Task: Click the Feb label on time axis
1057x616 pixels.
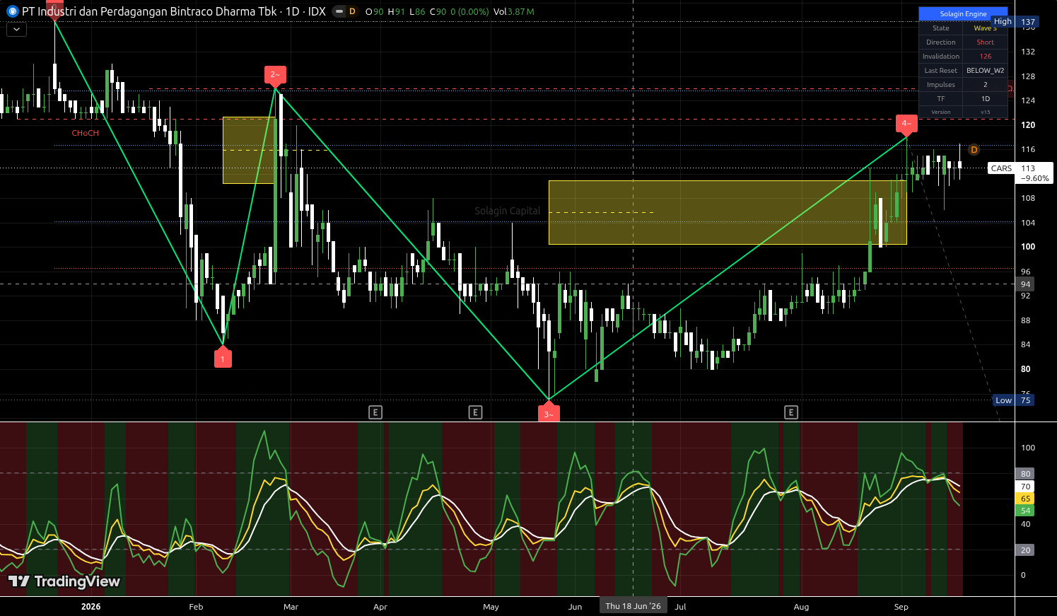Action: (x=196, y=607)
